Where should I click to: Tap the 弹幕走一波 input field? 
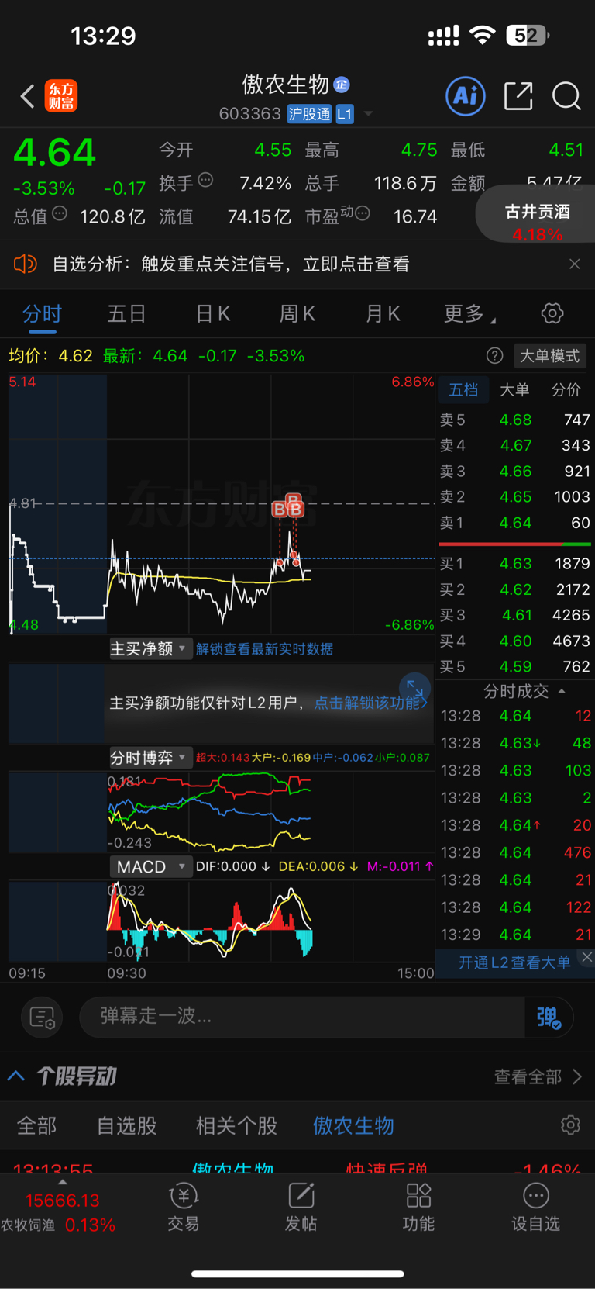(x=302, y=1016)
